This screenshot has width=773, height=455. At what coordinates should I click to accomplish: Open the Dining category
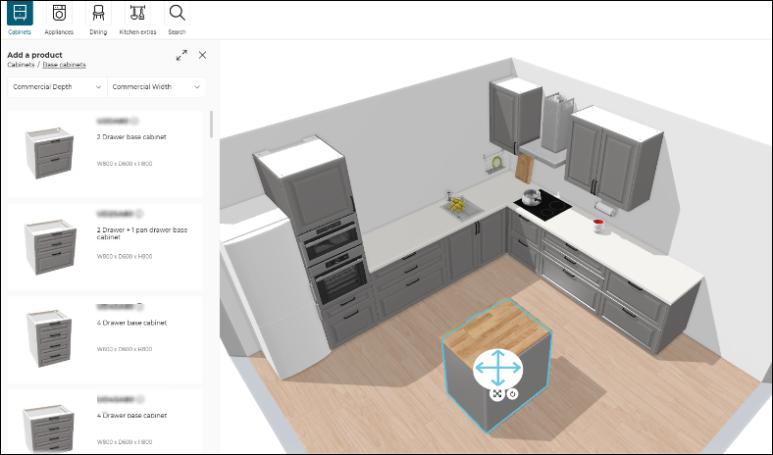(x=98, y=19)
